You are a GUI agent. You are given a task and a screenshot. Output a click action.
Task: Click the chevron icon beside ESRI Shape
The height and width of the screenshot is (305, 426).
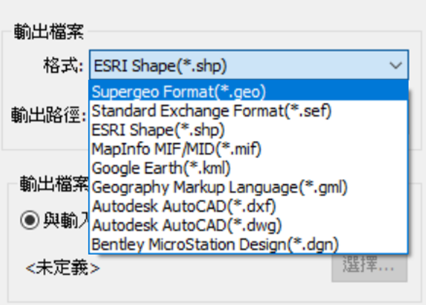395,65
